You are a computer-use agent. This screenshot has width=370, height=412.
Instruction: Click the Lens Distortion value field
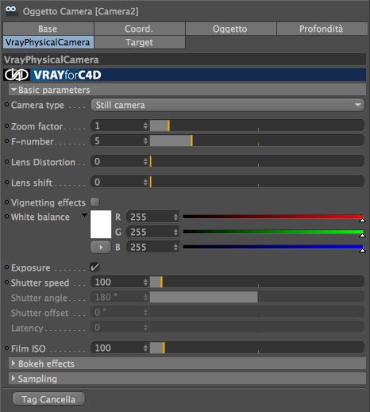click(x=117, y=161)
